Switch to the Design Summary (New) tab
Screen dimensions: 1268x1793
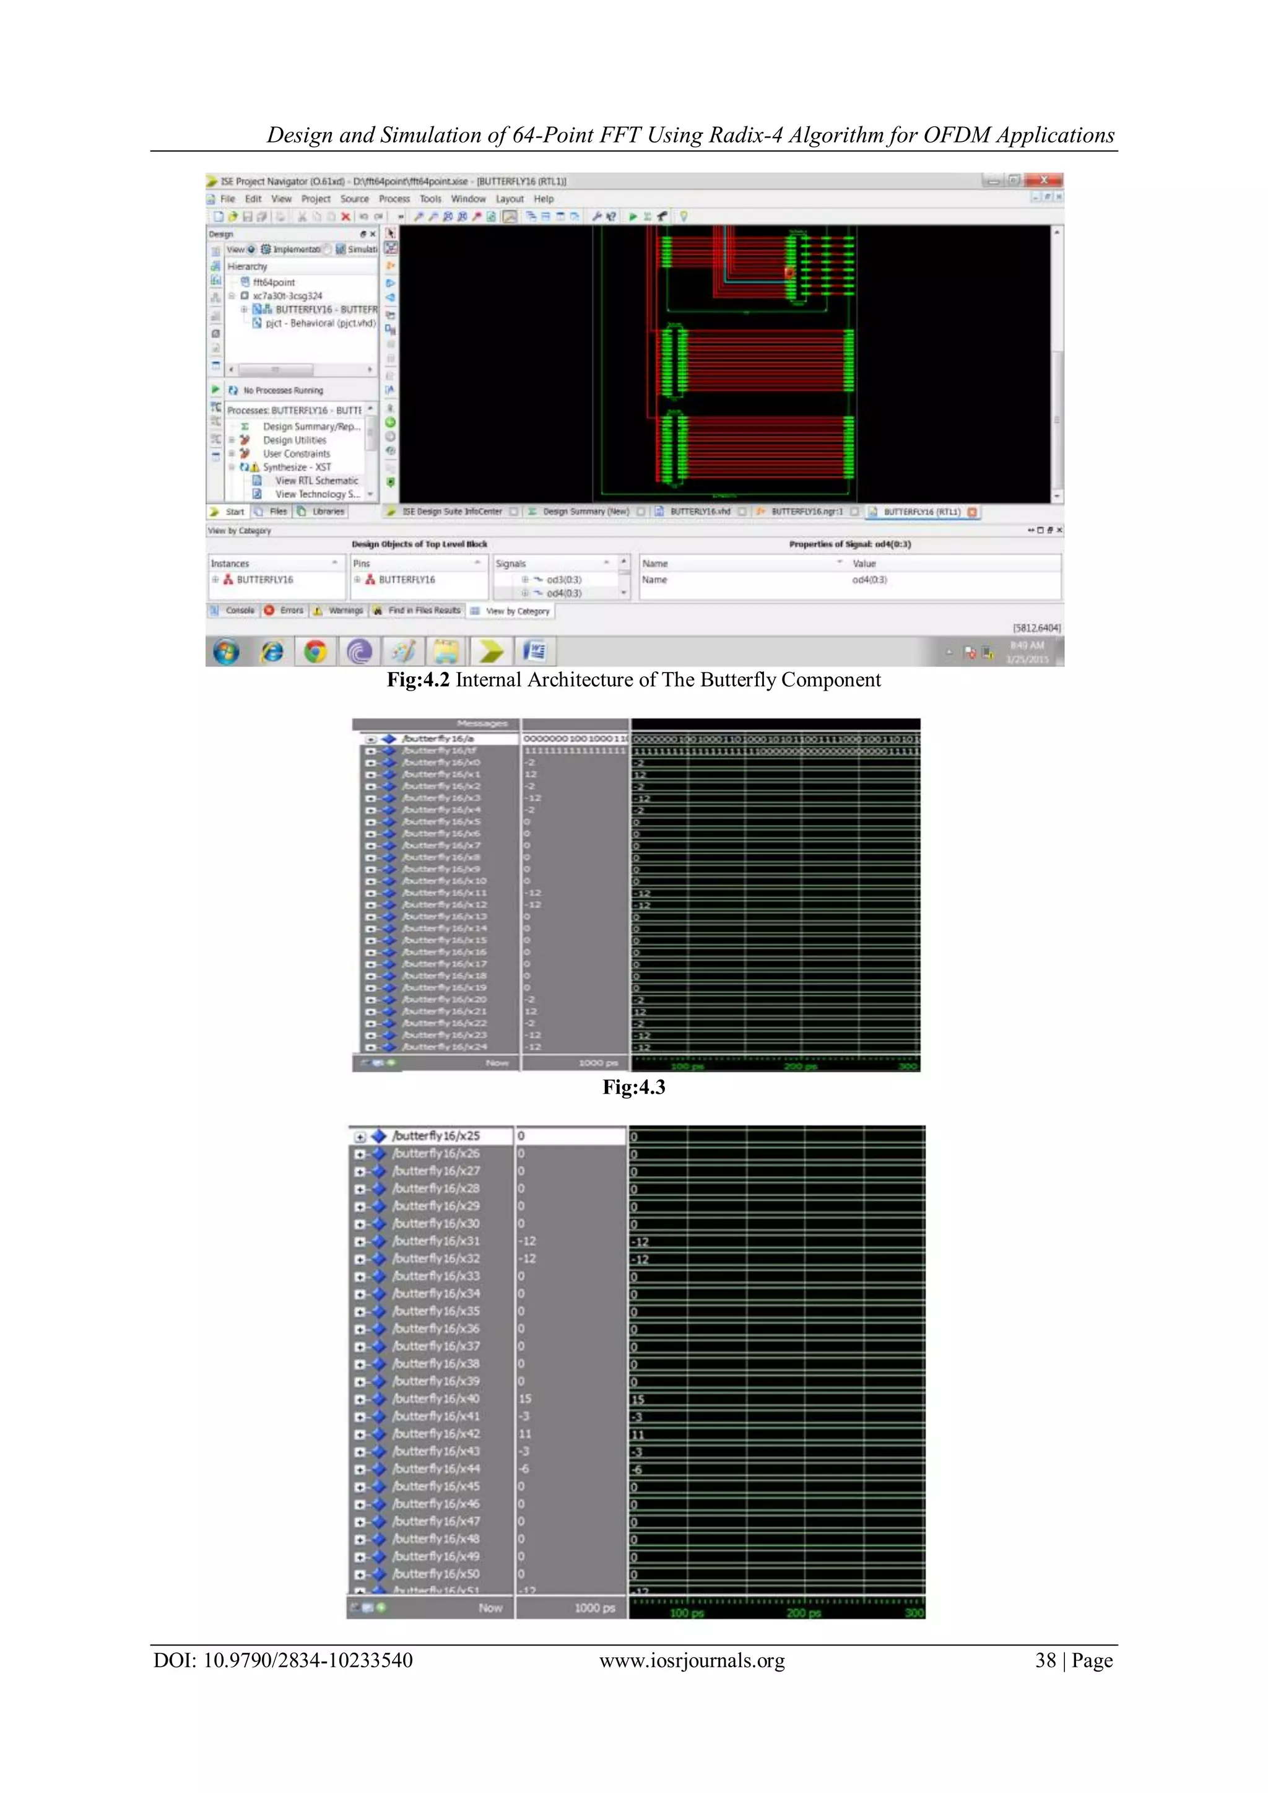point(585,512)
